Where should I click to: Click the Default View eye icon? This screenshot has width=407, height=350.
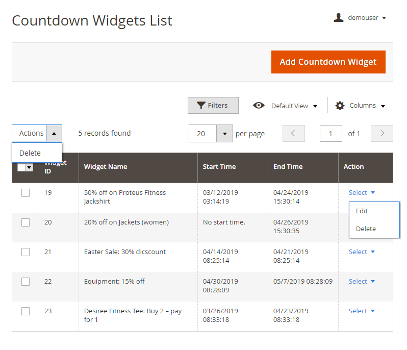[259, 106]
